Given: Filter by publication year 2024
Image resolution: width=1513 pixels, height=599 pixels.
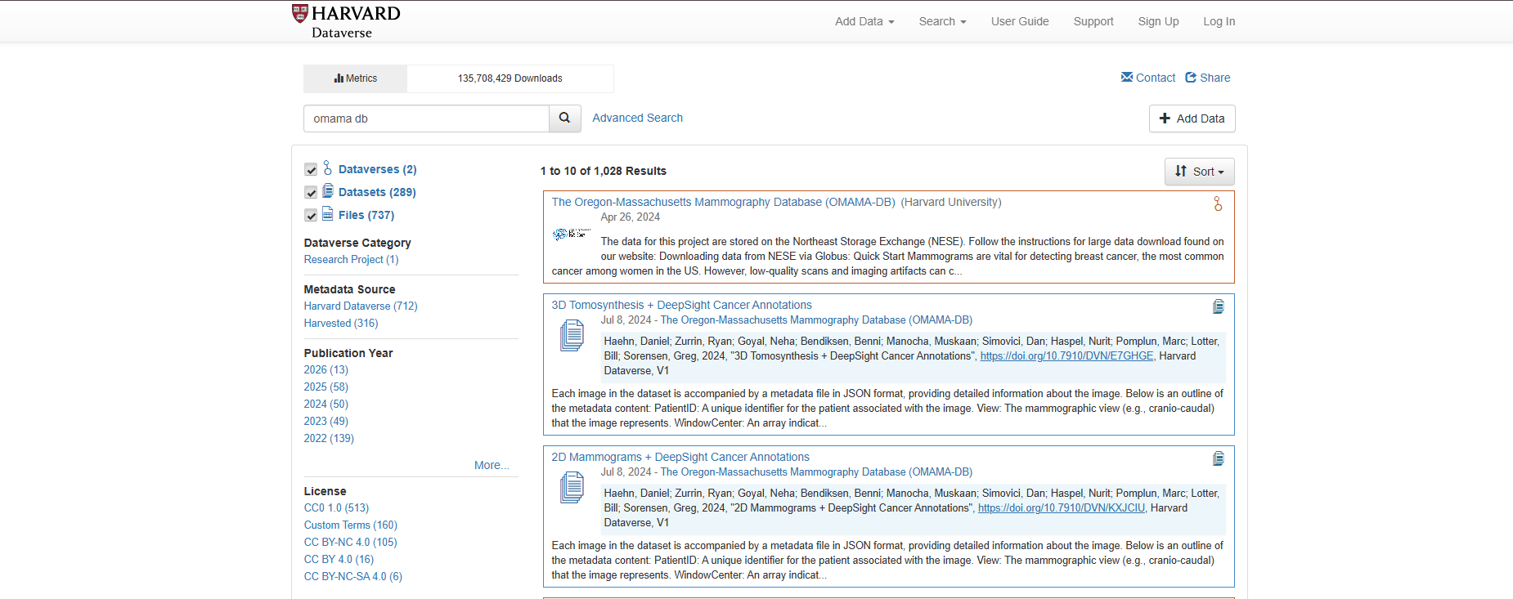Looking at the screenshot, I should (325, 404).
